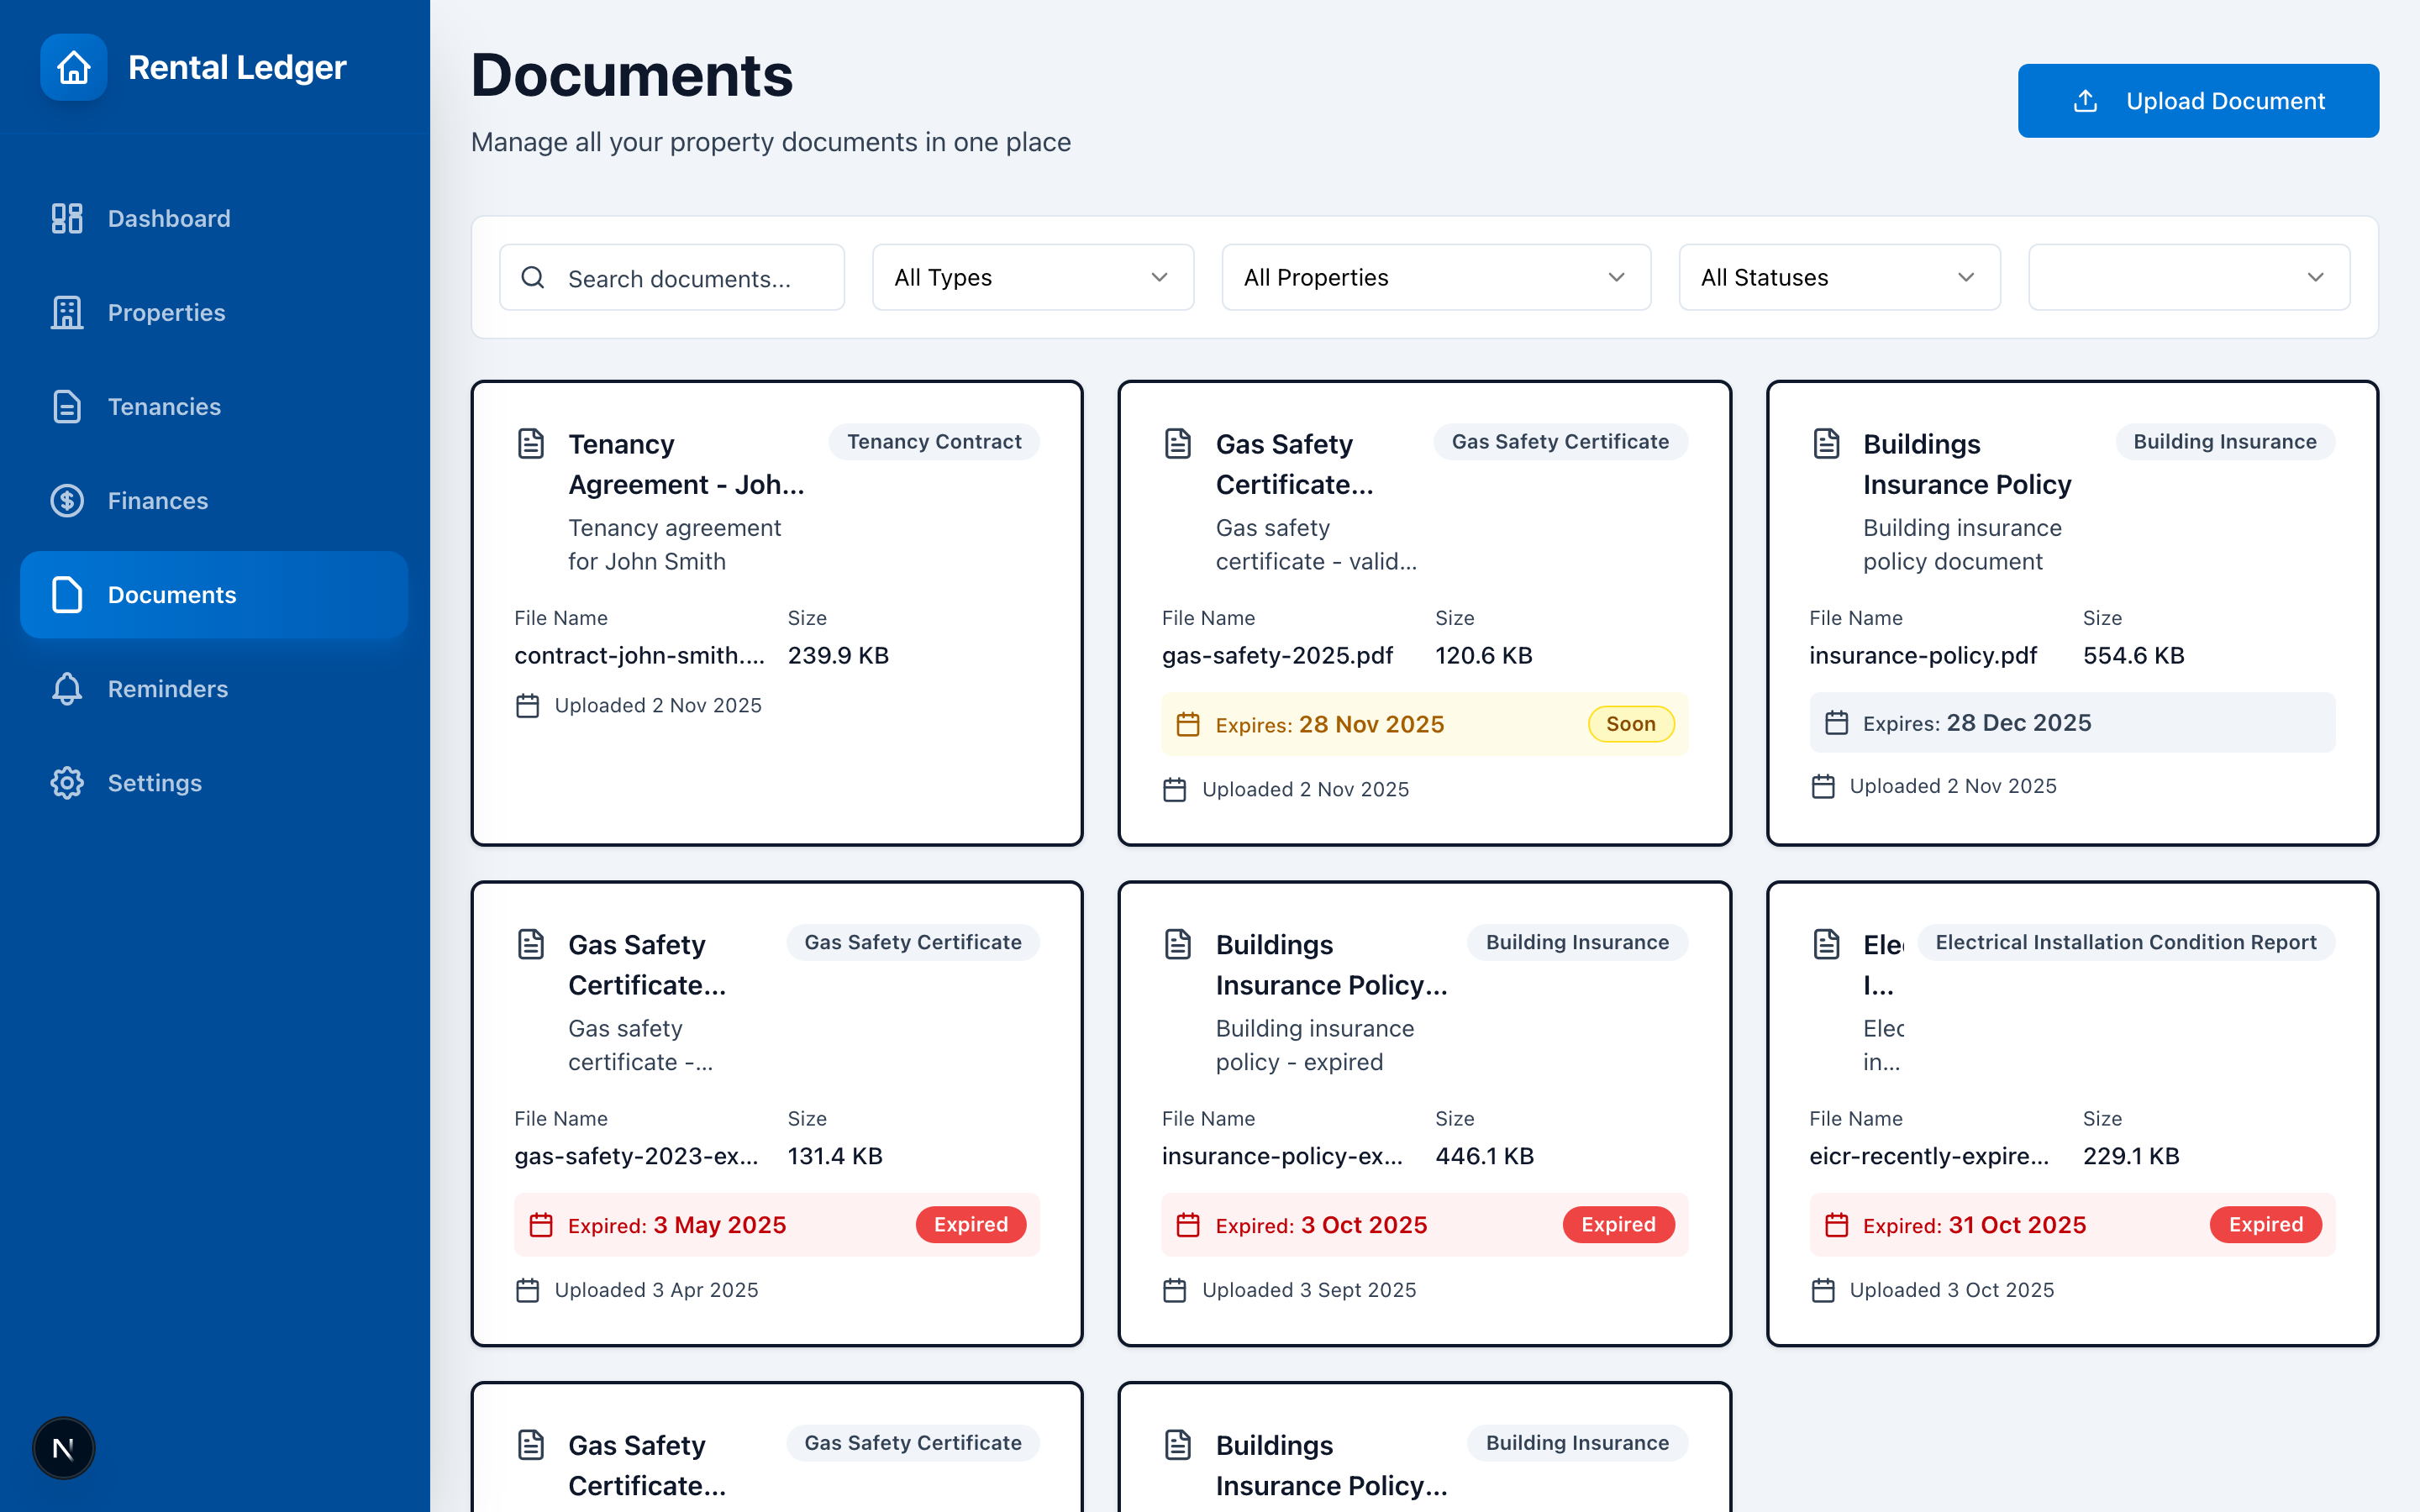Open the All Statuses dropdown
The height and width of the screenshot is (1512, 2420).
coord(1838,277)
